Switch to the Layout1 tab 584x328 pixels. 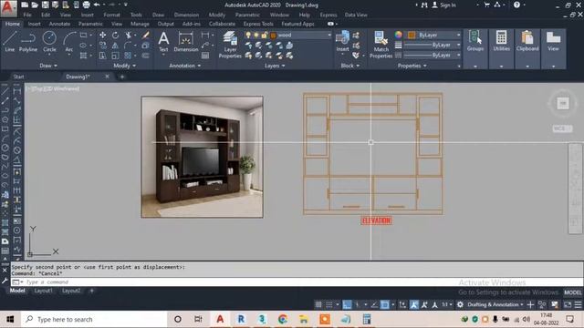pyautogui.click(x=43, y=291)
